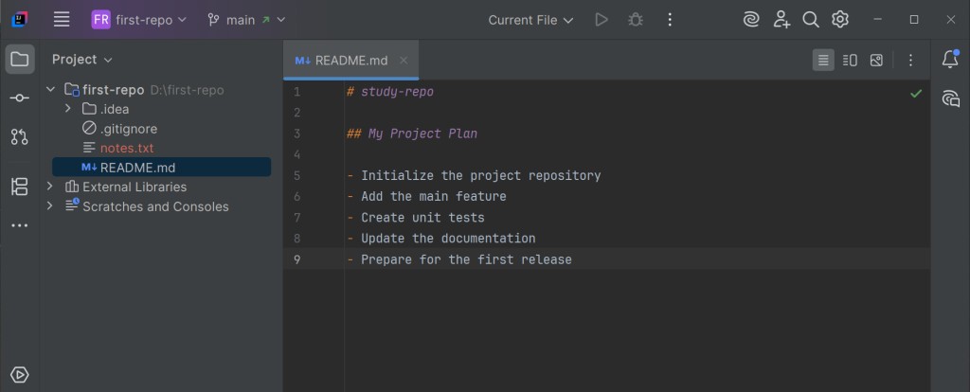Viewport: 970px width, 392px height.
Task: Collapse the first-repo root folder
Action: pos(51,90)
